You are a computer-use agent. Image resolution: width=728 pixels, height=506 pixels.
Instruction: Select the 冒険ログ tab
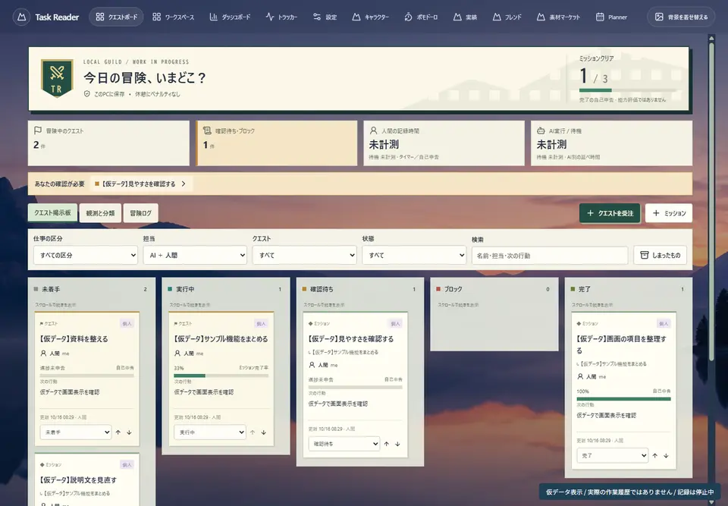141,213
